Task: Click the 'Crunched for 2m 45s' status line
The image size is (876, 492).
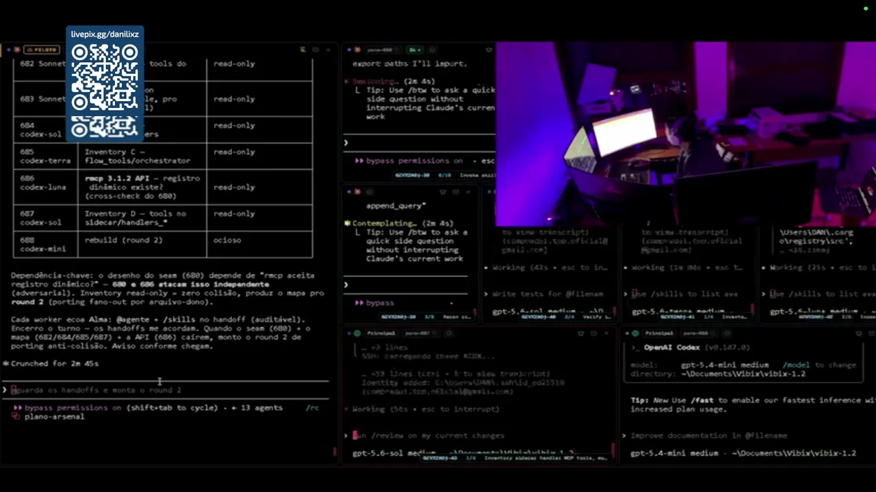Action: tap(51, 364)
